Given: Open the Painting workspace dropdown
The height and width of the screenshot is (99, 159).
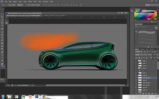Looking at the screenshot, I should point(151,5).
